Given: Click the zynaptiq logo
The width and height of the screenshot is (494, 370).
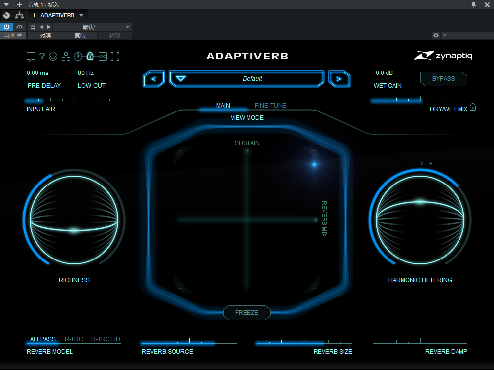Looking at the screenshot, I should (x=443, y=55).
